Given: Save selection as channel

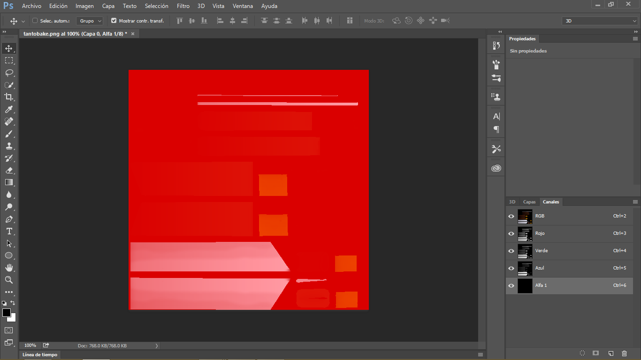Looking at the screenshot, I should (596, 353).
